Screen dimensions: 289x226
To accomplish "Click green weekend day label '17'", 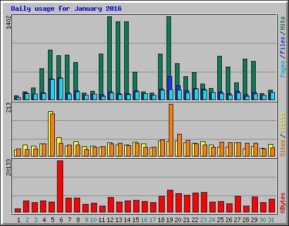I will [x=152, y=220].
